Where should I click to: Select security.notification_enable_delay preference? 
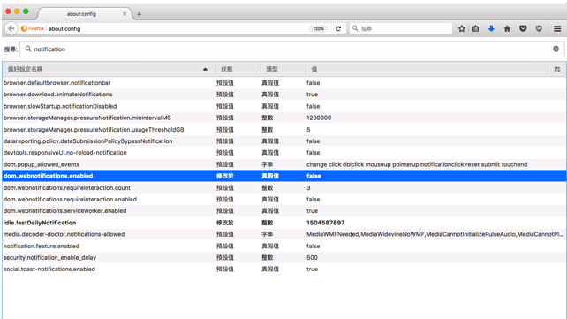click(x=283, y=257)
